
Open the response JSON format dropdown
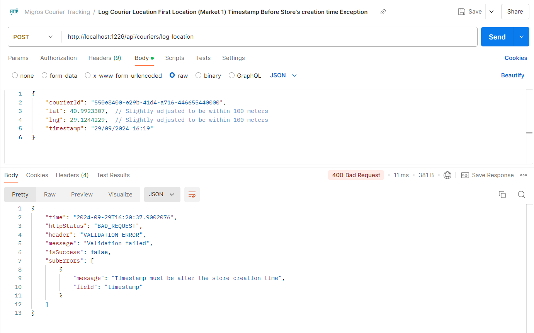(162, 195)
